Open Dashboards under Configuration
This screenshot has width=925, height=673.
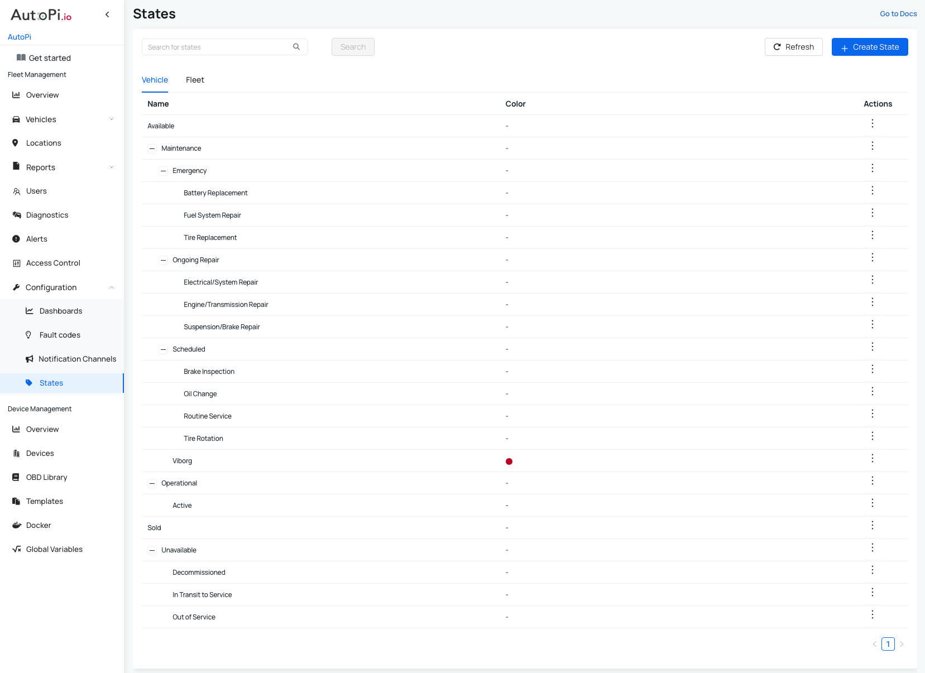point(62,311)
